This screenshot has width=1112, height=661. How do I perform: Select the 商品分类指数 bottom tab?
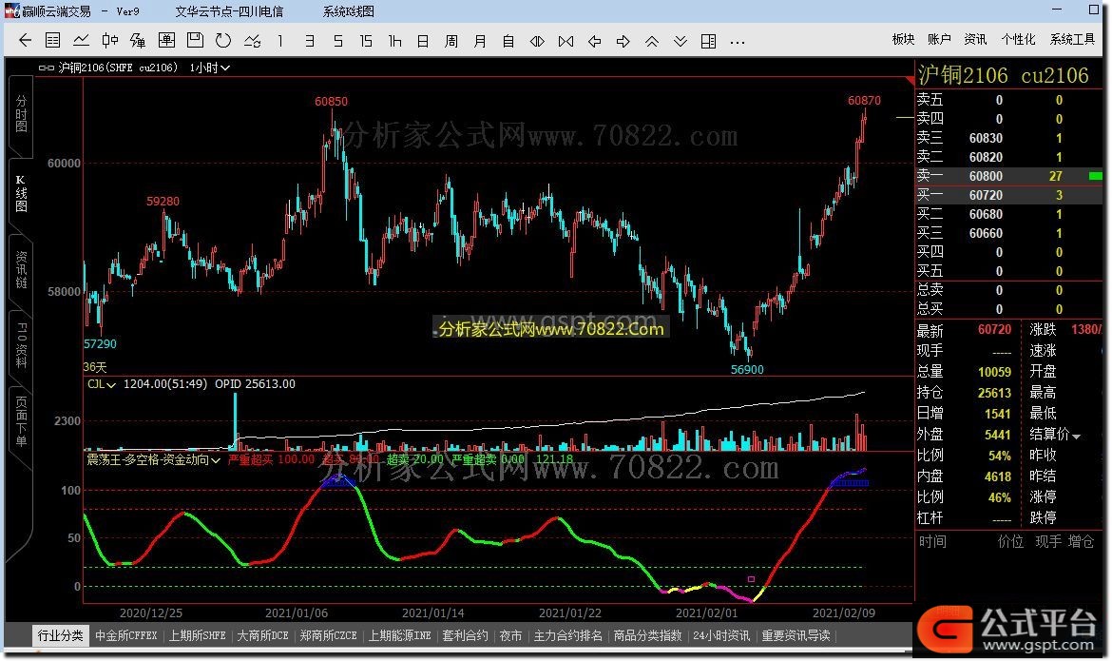[x=647, y=635]
